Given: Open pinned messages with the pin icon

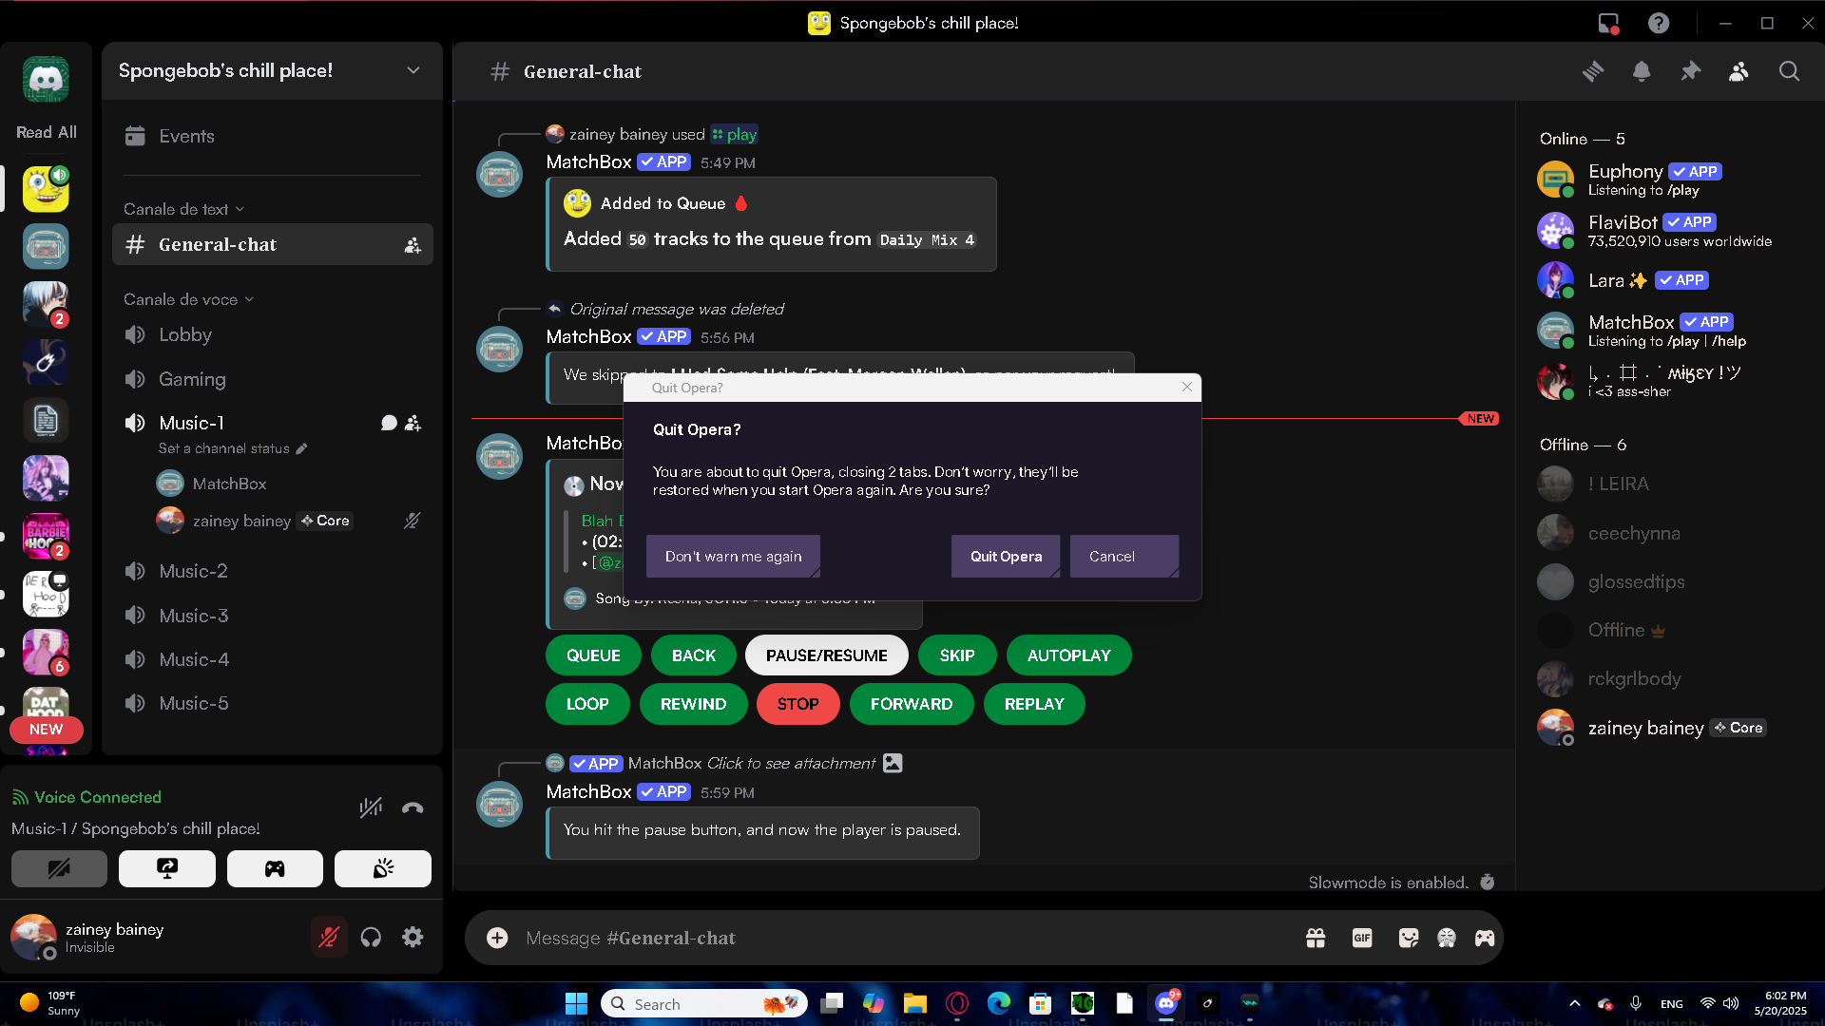Looking at the screenshot, I should 1690,71.
